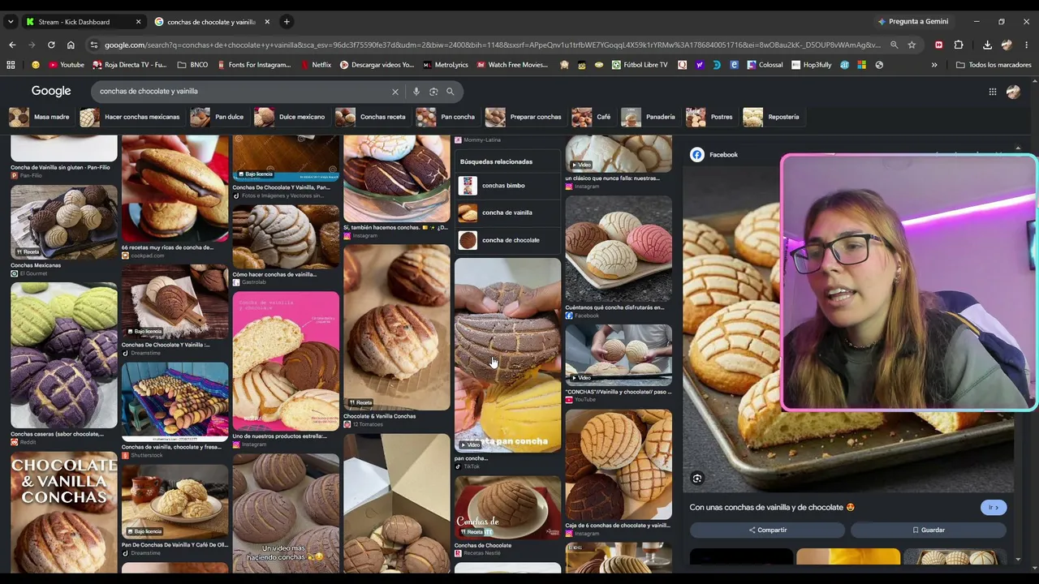Screen dimensions: 1039x584
Task: Click Pregunta a Gemini button
Action: [912, 22]
